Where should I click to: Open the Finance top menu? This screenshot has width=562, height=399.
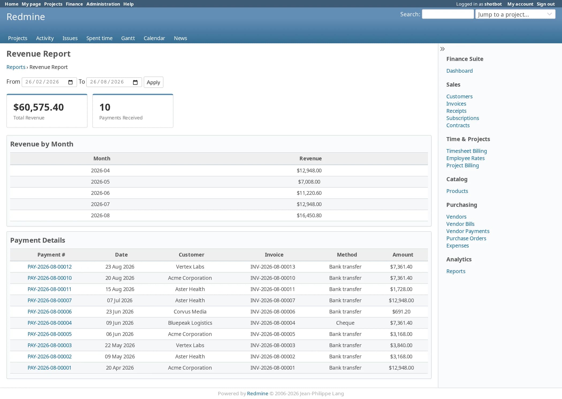pos(74,4)
